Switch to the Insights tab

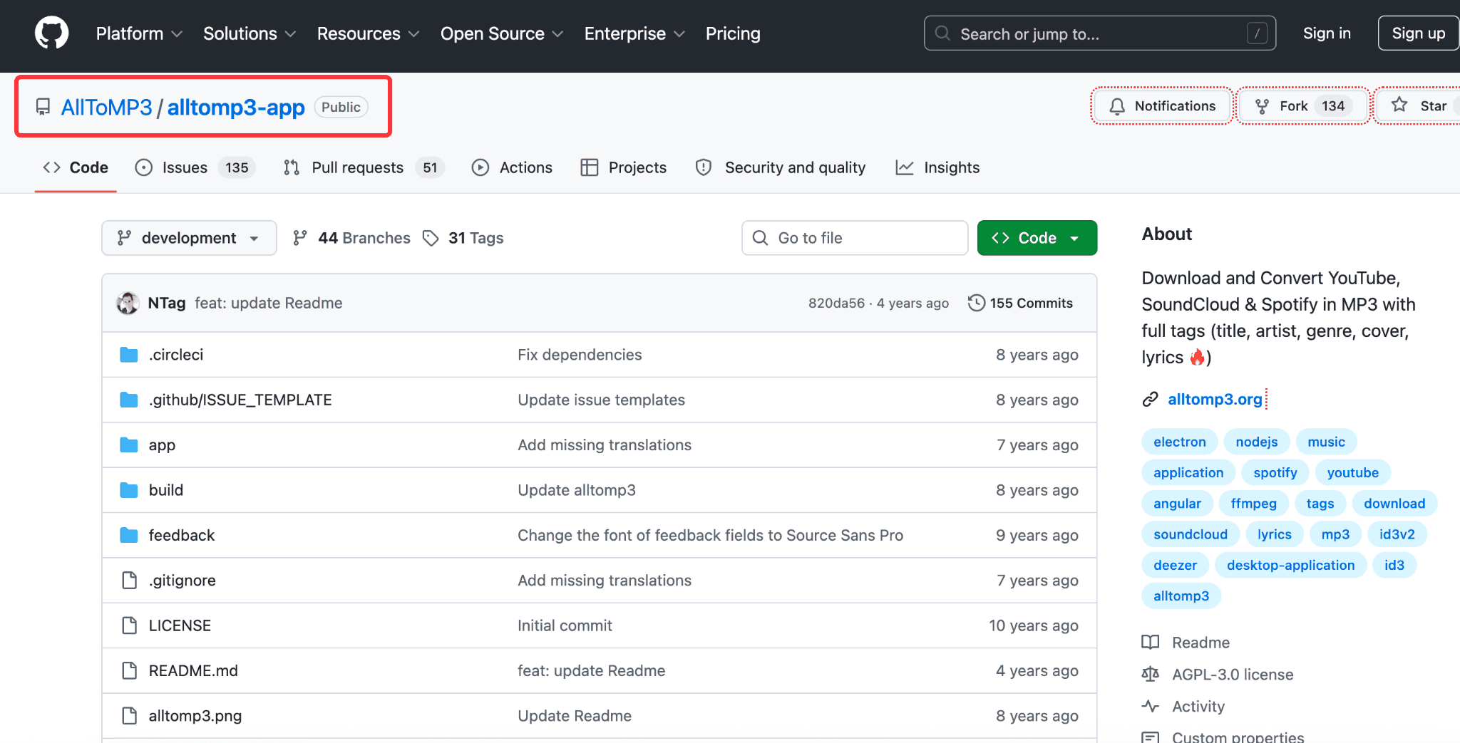(937, 167)
